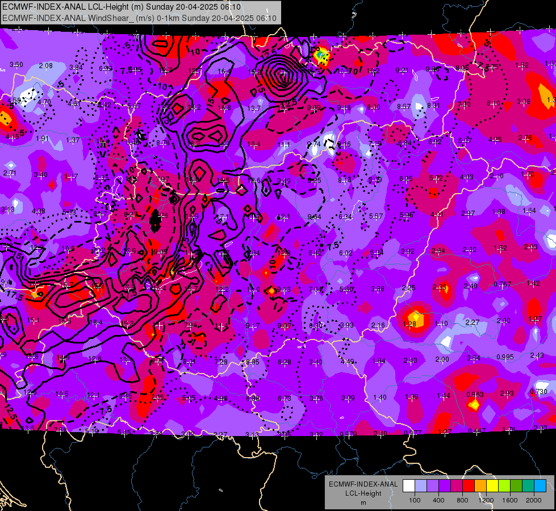Click the grid value 8.57
Image resolution: width=556 pixels, height=511 pixels.
click(404, 106)
